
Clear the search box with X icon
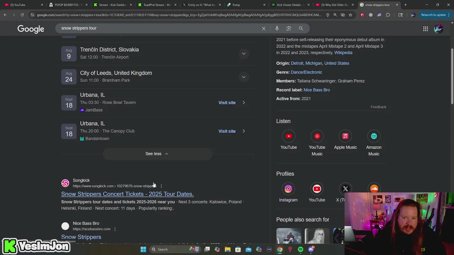(x=264, y=28)
